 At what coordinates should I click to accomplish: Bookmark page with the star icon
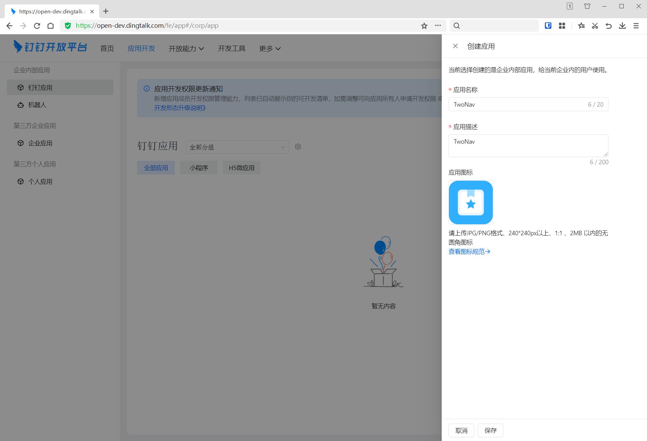(424, 26)
